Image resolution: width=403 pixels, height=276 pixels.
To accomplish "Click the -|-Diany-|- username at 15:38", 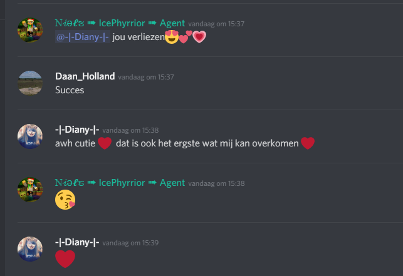I will pyautogui.click(x=77, y=130).
